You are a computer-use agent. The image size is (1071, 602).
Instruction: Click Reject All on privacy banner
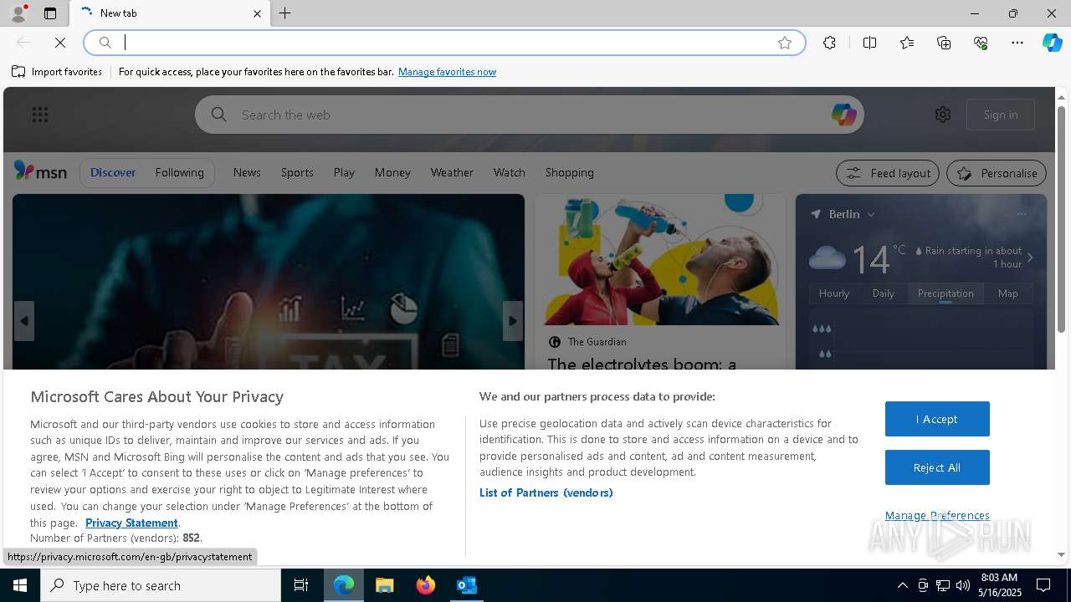(937, 467)
